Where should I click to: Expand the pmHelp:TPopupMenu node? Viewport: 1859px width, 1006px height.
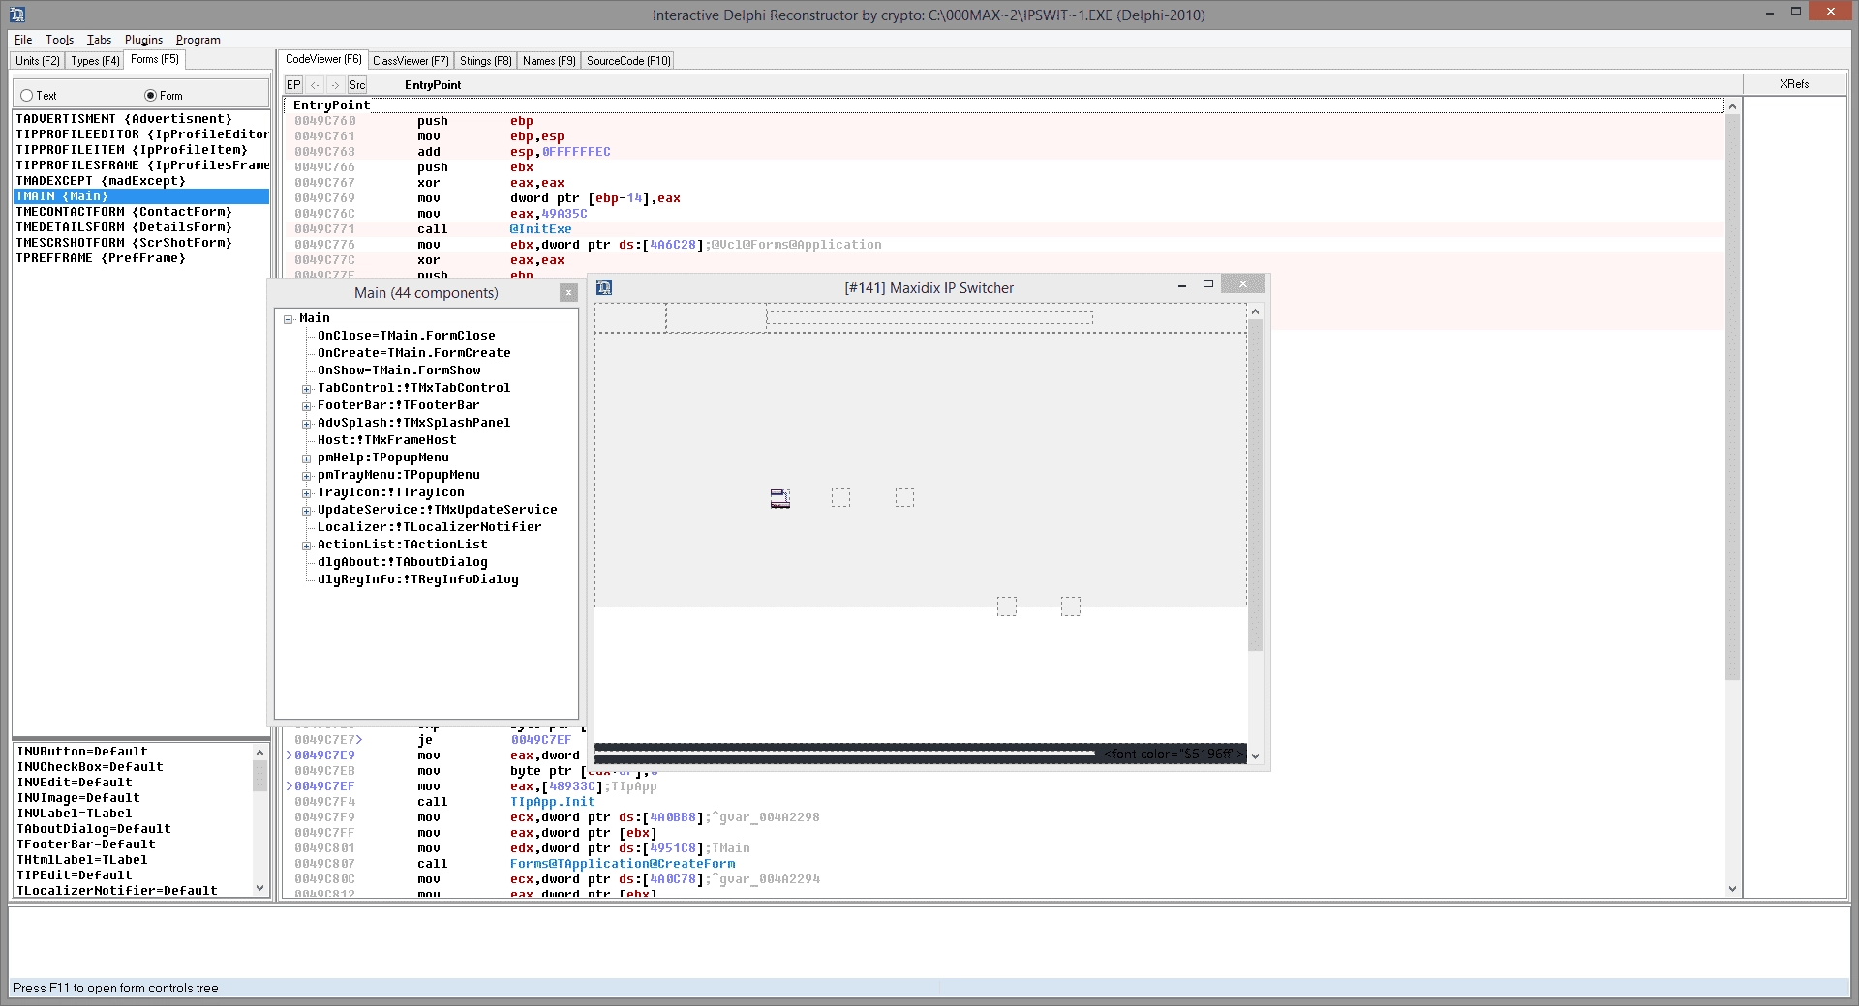[306, 459]
